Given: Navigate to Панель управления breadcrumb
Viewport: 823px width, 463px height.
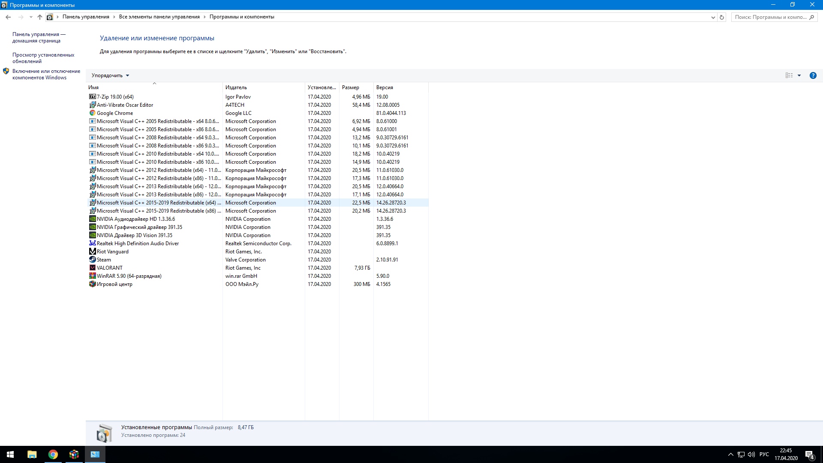Looking at the screenshot, I should click(x=86, y=17).
